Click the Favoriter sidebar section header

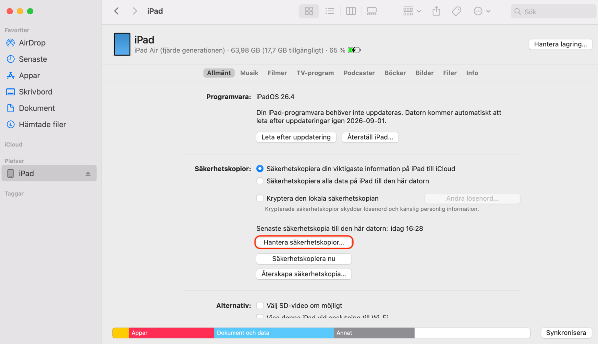[17, 30]
